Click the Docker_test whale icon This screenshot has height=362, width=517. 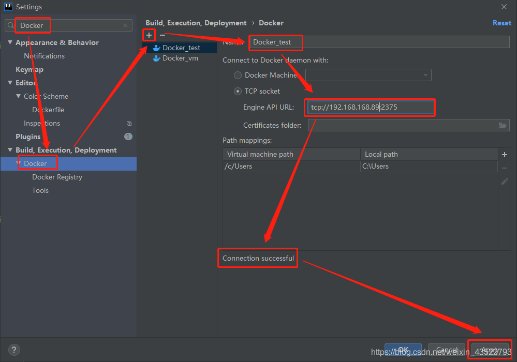[x=157, y=48]
